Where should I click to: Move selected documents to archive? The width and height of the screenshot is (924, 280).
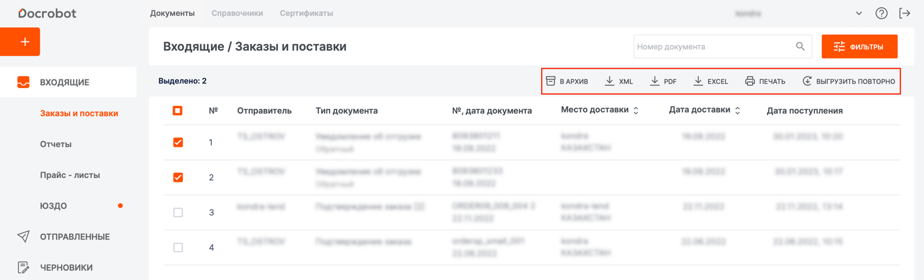click(567, 81)
